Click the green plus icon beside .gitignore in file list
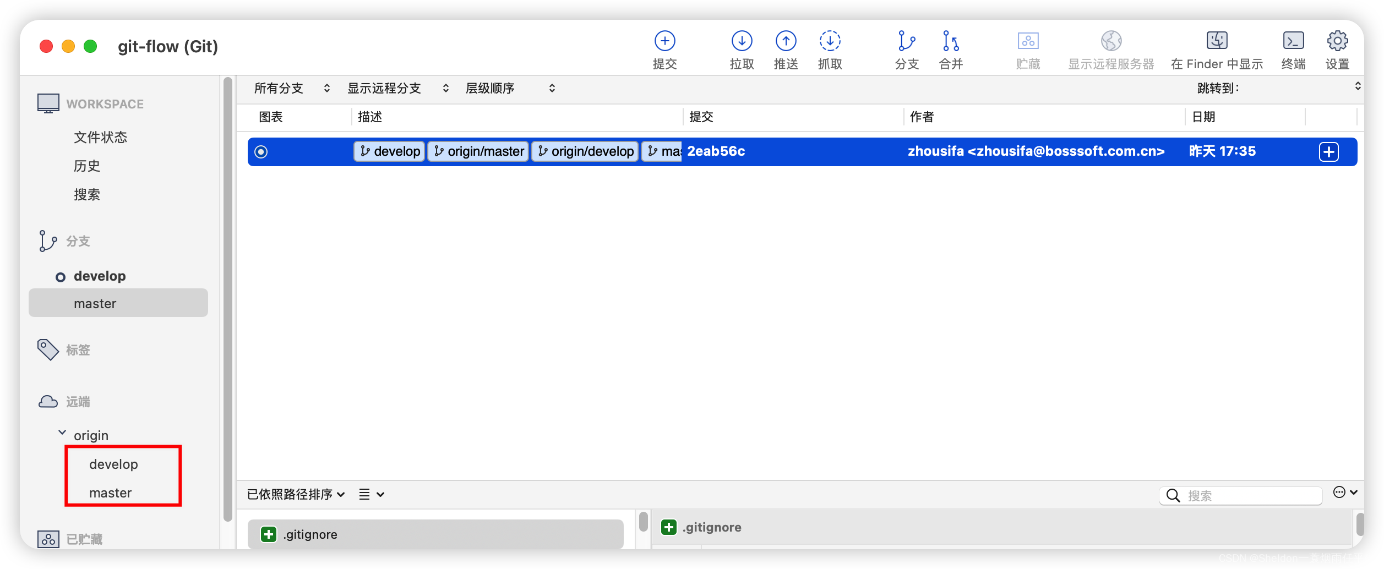Viewport: 1384px width, 569px height. 269,534
